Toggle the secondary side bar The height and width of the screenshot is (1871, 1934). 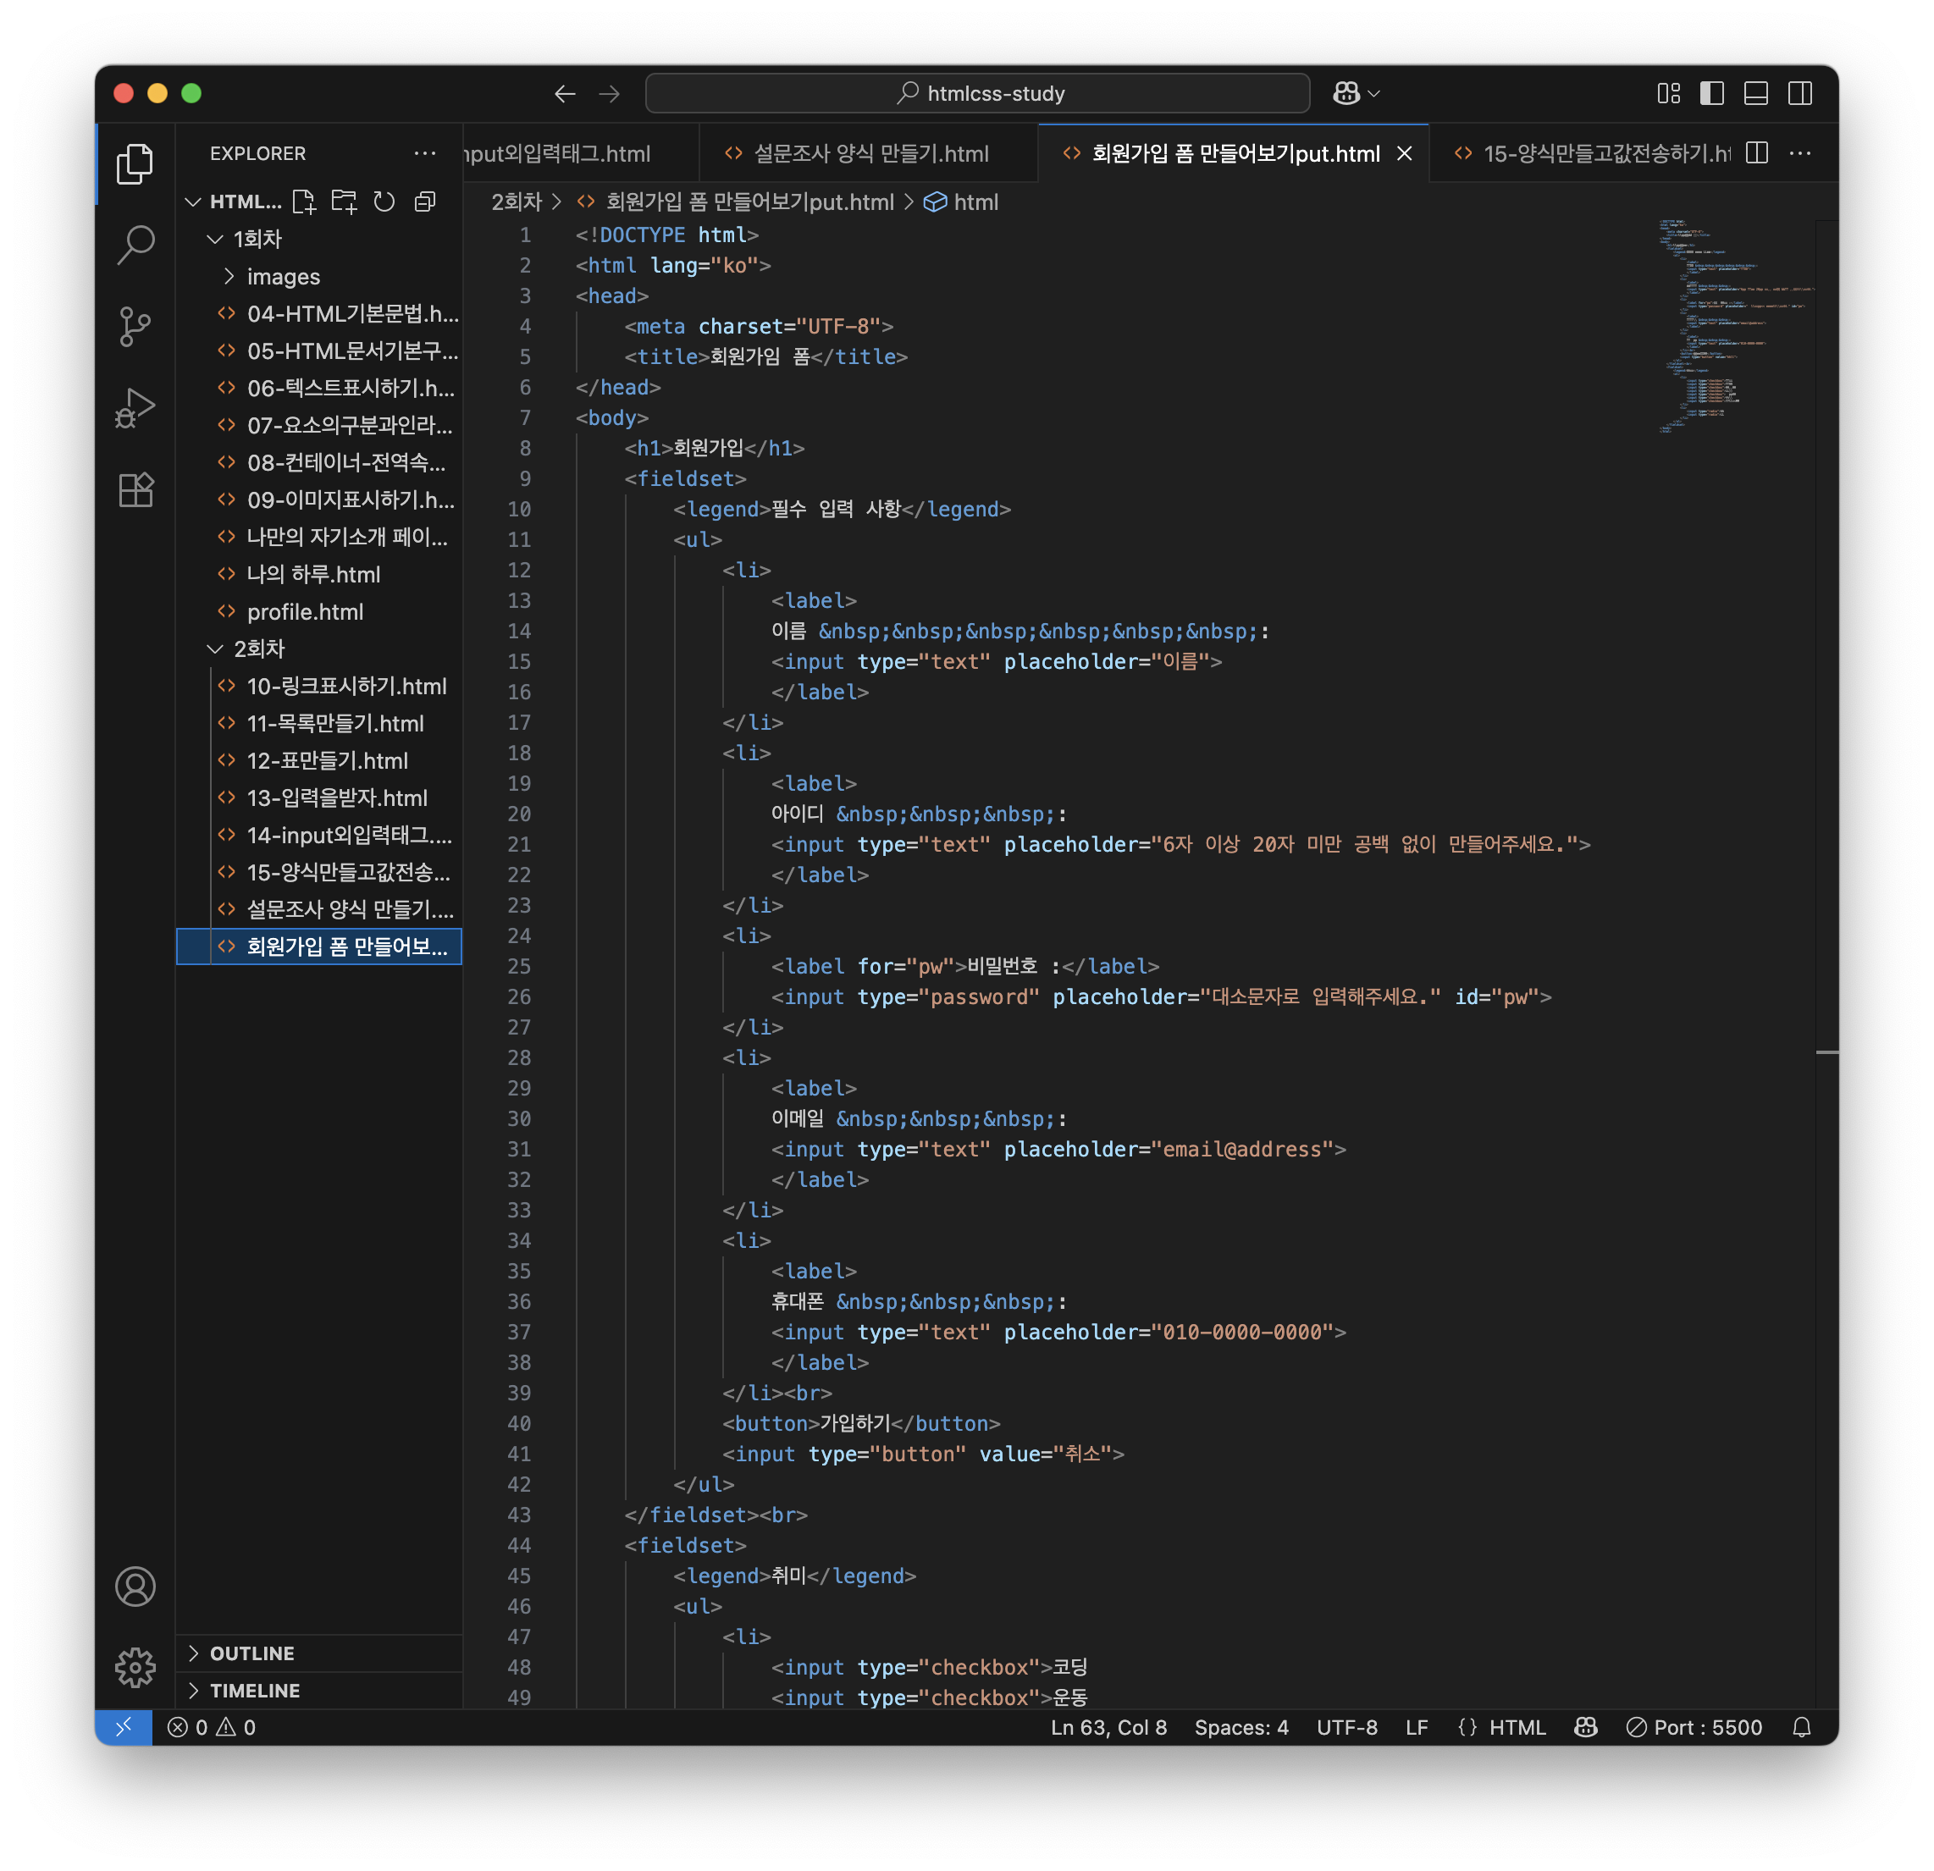click(1800, 93)
